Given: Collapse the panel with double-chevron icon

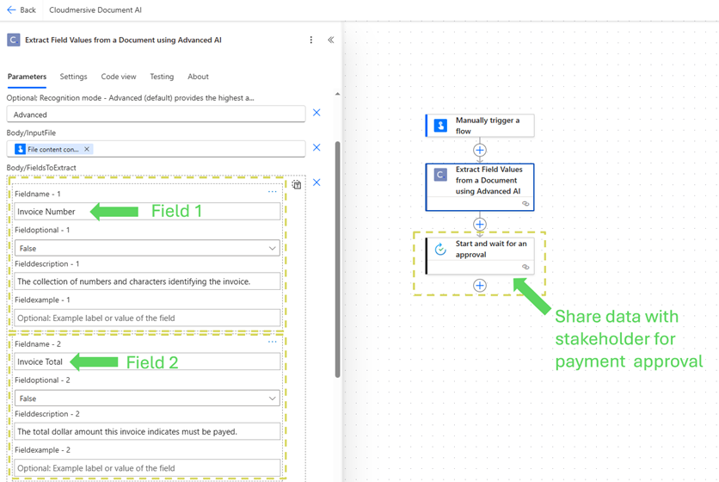Looking at the screenshot, I should pyautogui.click(x=330, y=40).
